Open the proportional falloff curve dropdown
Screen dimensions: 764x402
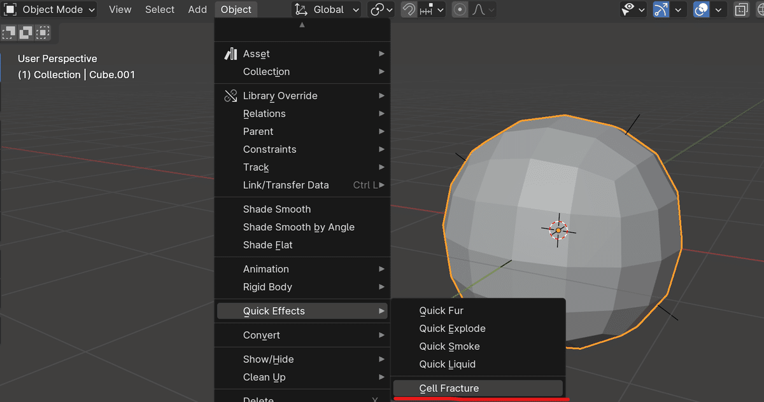(483, 10)
